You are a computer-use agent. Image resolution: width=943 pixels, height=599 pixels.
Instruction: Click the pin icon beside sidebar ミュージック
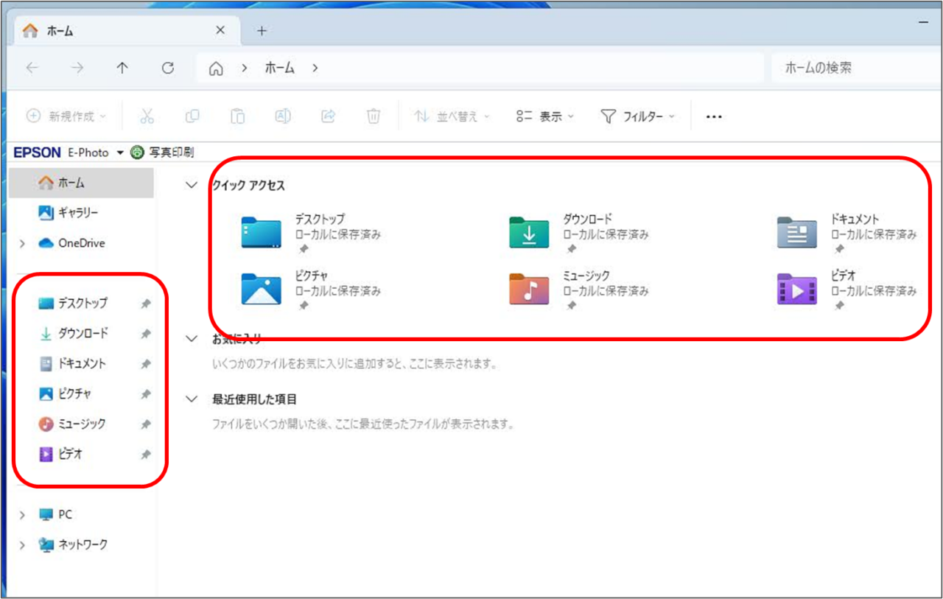pos(146,424)
